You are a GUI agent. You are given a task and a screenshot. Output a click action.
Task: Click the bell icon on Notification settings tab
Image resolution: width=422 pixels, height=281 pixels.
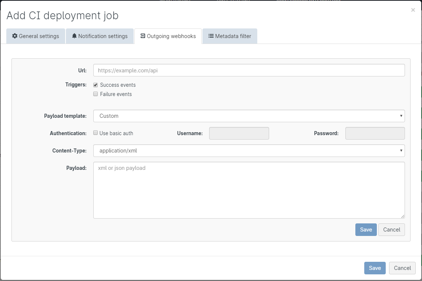[74, 36]
